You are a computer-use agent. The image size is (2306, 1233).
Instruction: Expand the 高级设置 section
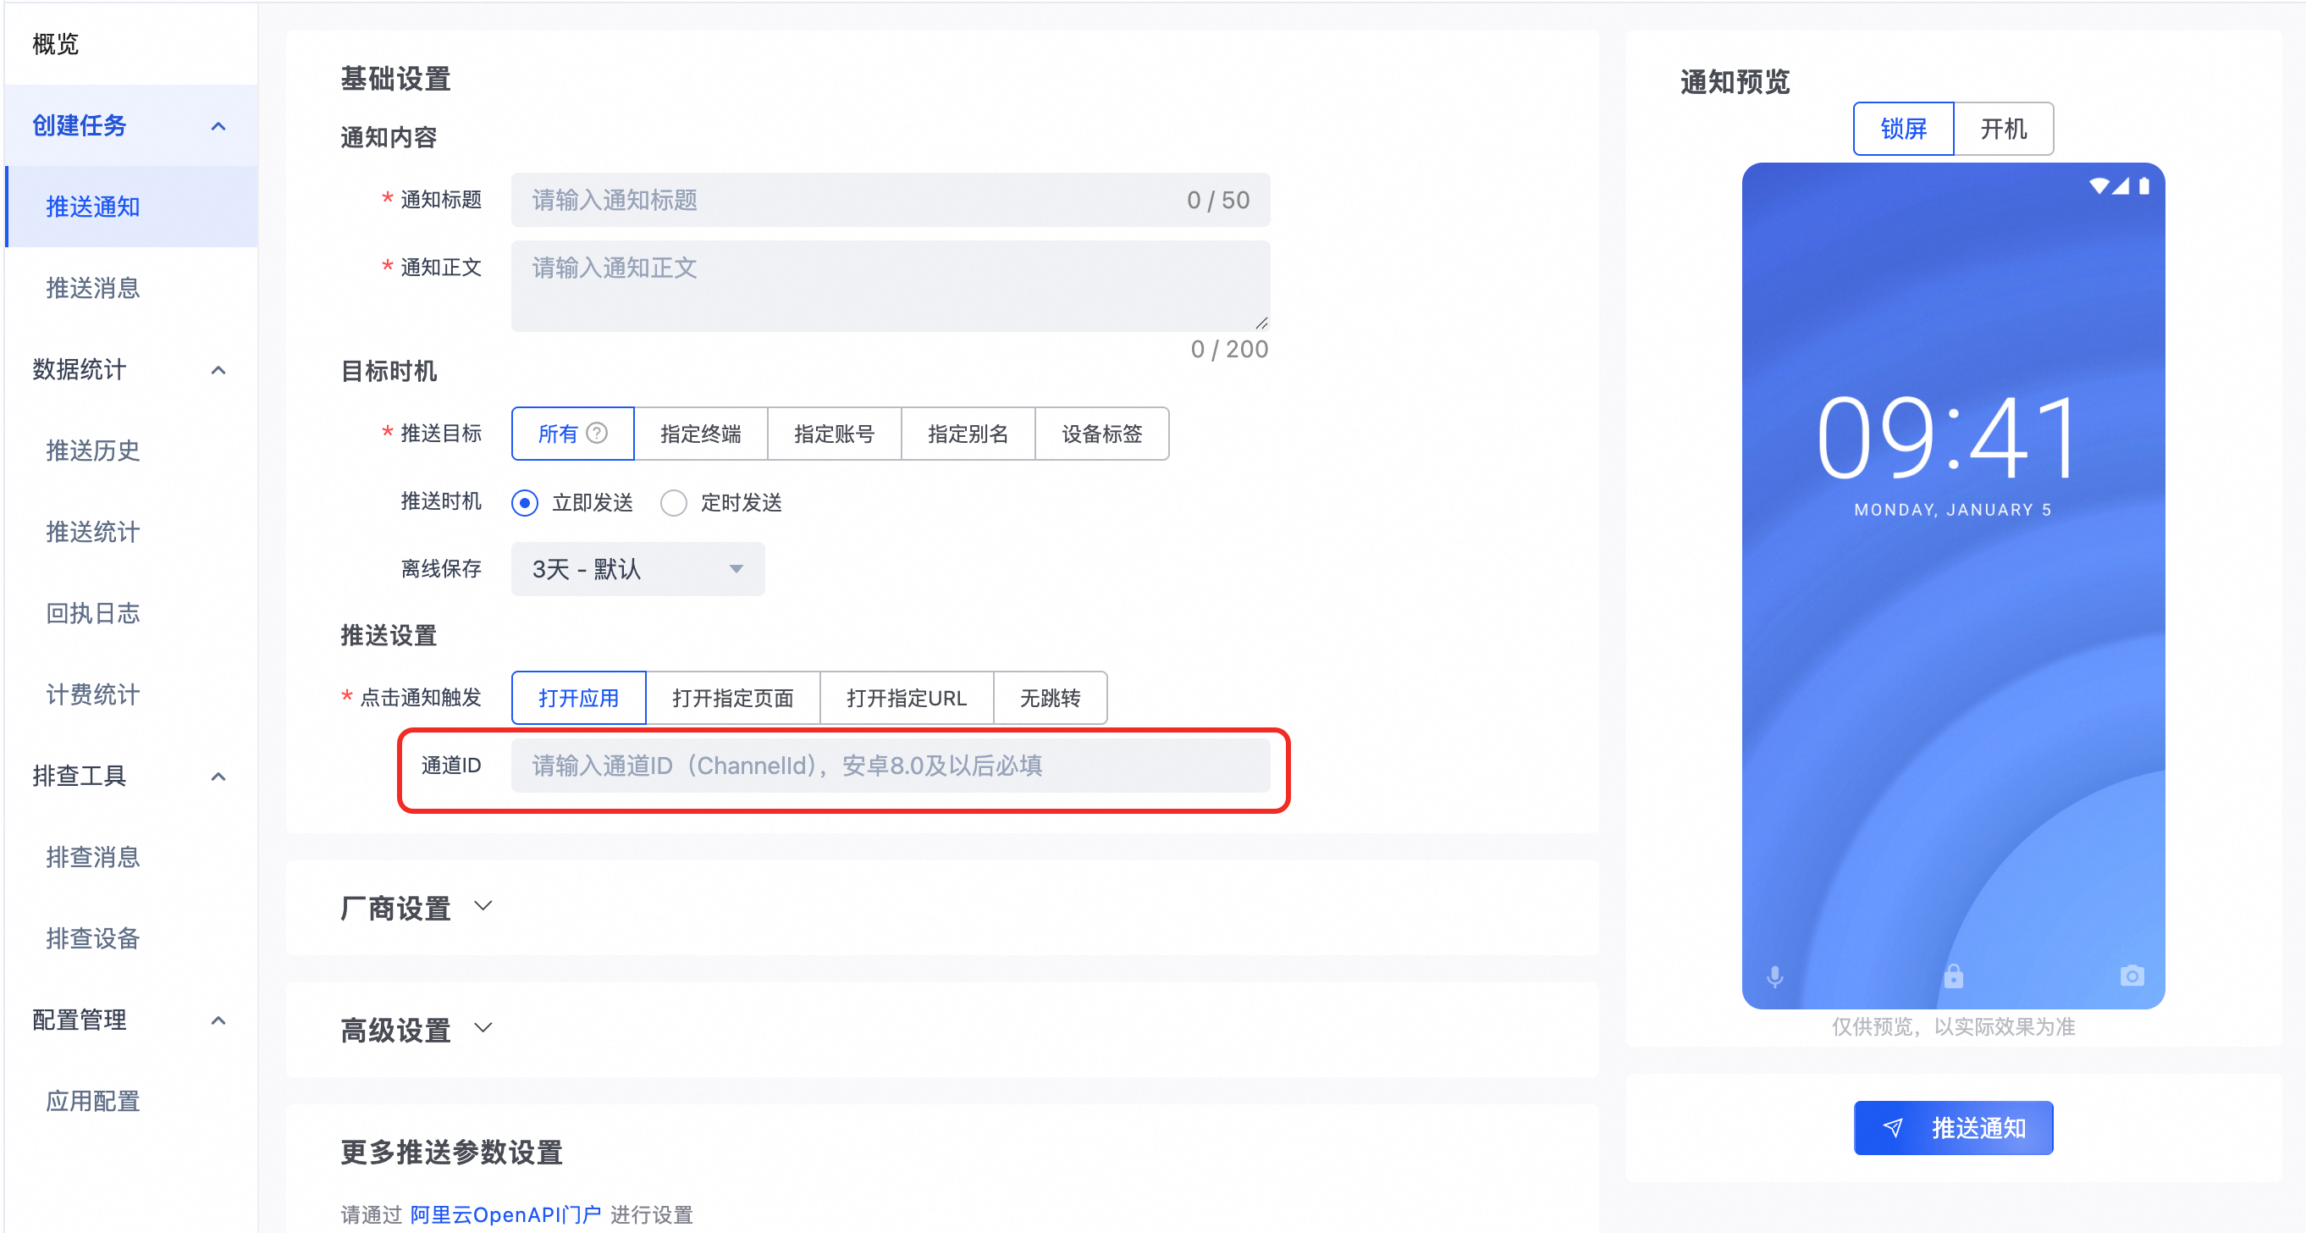click(x=483, y=1028)
